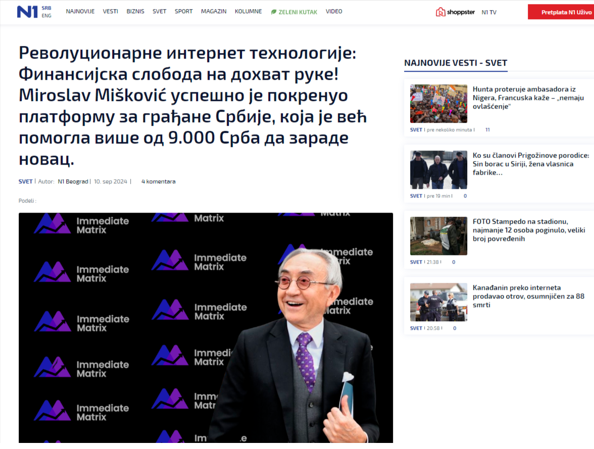Image resolution: width=594 pixels, height=449 pixels.
Task: Click SVET tag on Stampedo story card
Action: coord(416,262)
